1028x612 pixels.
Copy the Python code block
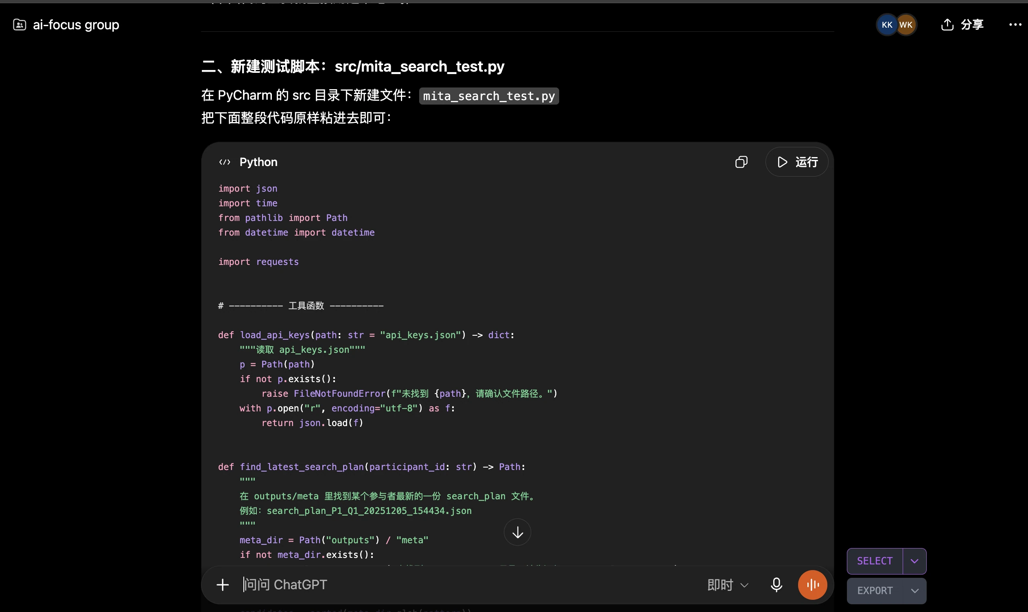[741, 162]
